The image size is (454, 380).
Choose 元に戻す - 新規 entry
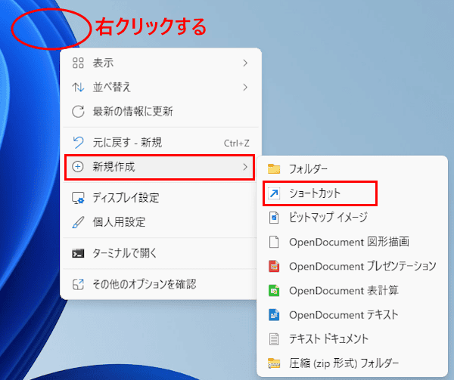click(160, 143)
